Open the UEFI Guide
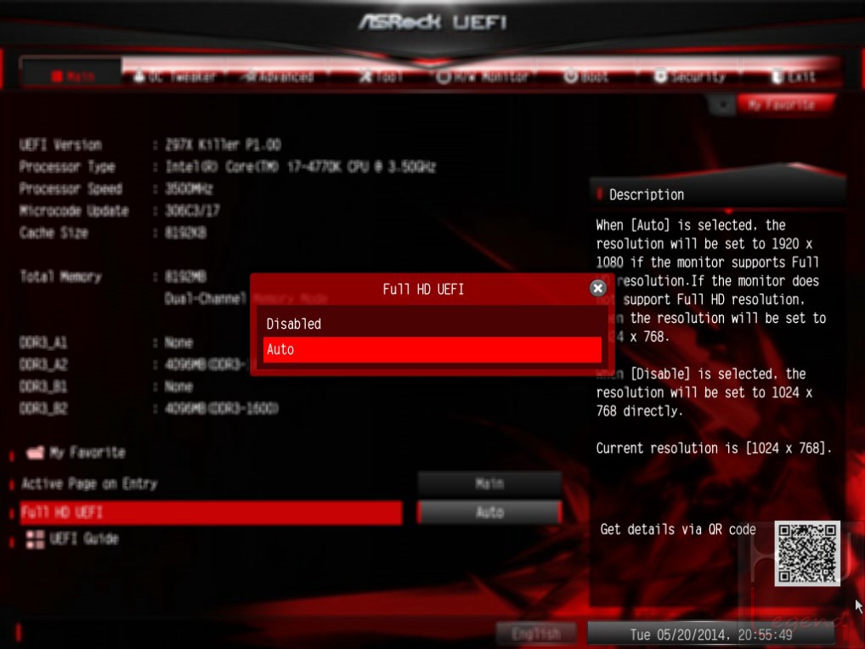The height and width of the screenshot is (649, 865). [x=72, y=539]
